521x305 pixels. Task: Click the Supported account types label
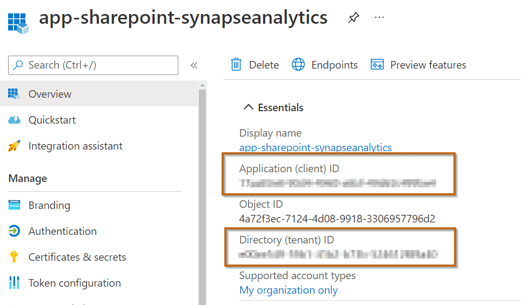(x=297, y=275)
